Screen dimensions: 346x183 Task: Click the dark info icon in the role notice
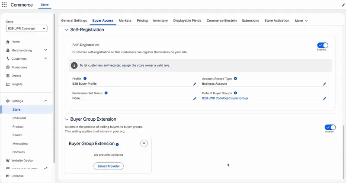[x=74, y=65]
